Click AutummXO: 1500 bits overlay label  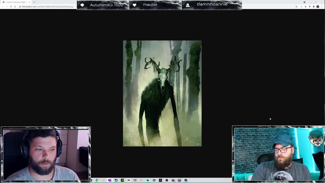(x=106, y=5)
